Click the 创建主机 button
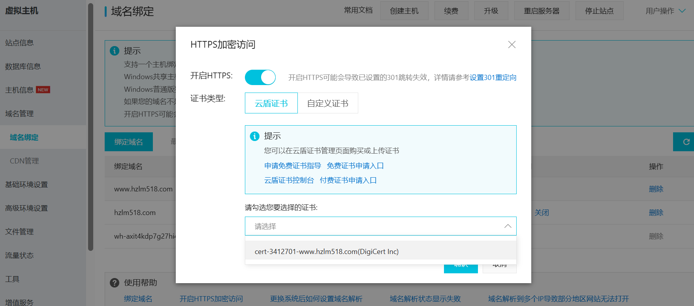Viewport: 694px width, 306px height. click(x=404, y=11)
